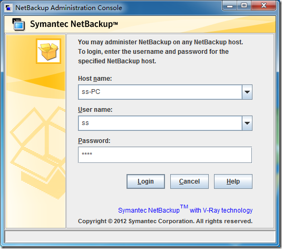Cancel the NetBackup login dialog
The height and width of the screenshot is (249, 282).
coord(189,181)
